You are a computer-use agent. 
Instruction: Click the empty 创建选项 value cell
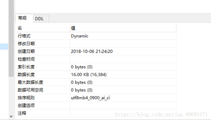123,105
